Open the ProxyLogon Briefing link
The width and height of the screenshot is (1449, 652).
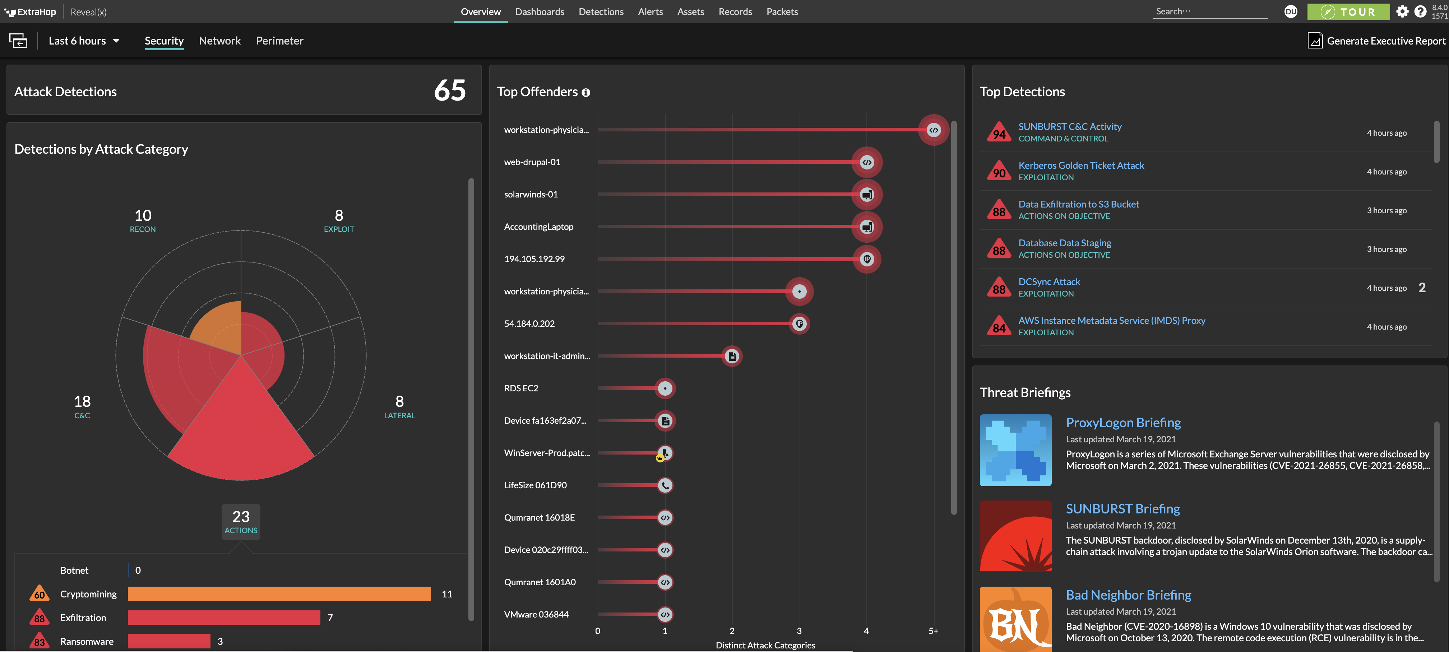point(1123,423)
